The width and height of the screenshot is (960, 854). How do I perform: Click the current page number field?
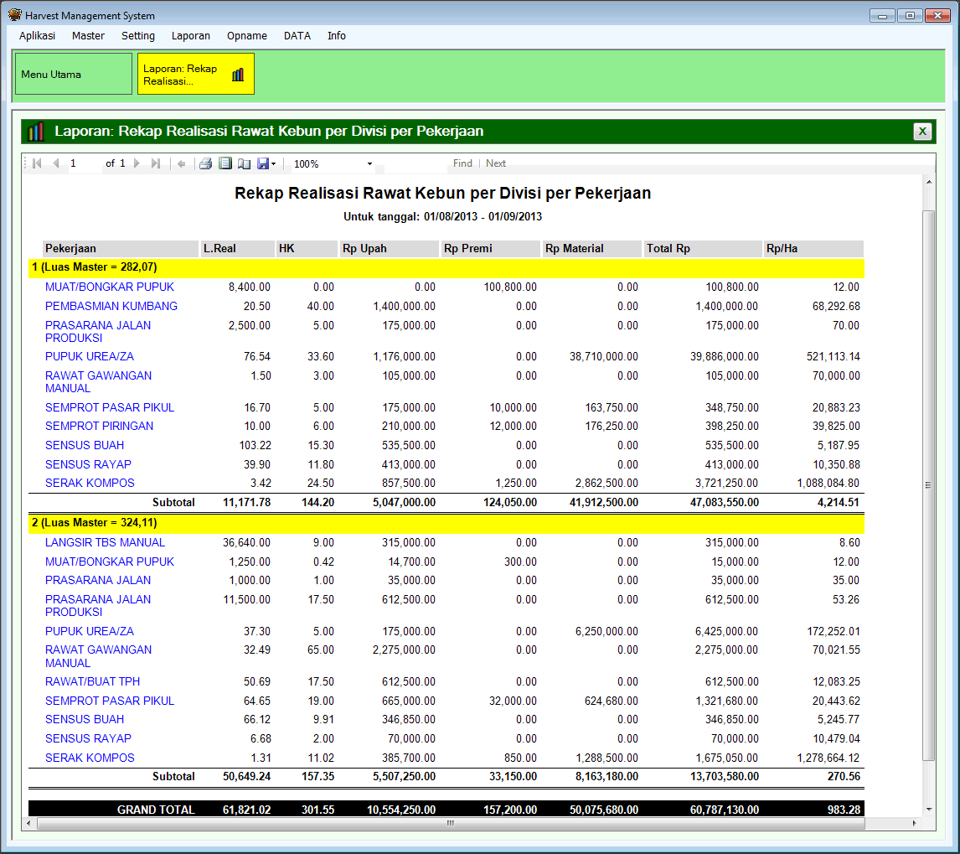click(x=84, y=163)
